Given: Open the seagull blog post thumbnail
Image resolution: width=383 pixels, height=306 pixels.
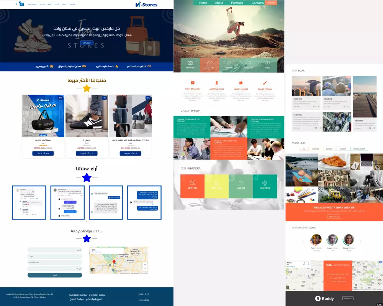Looking at the screenshot, I should (x=306, y=86).
